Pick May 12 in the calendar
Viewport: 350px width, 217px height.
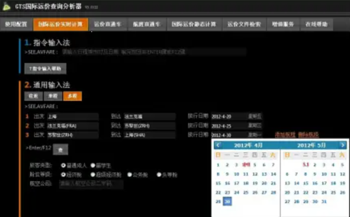point(343,174)
